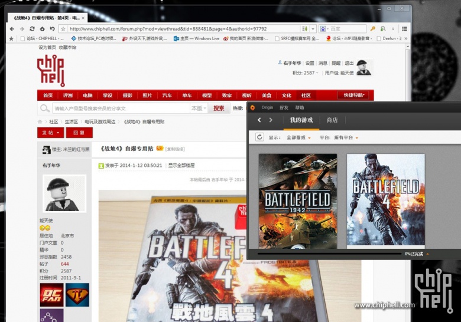Click the breadcrumb home icon
461x322 pixels.
(x=40, y=121)
